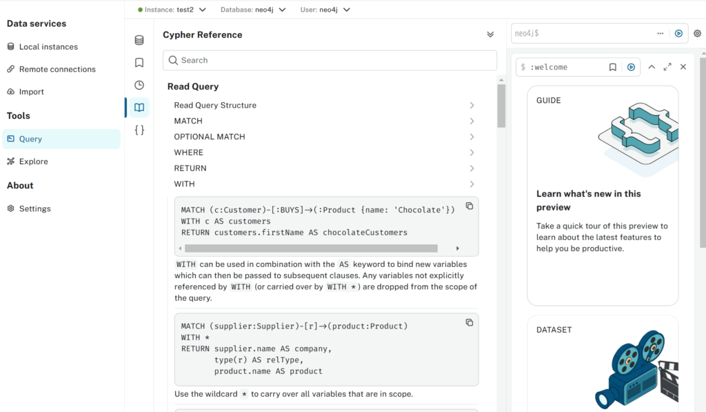The width and height of the screenshot is (706, 412).
Task: Open the editor ellipsis more options
Action: [660, 33]
